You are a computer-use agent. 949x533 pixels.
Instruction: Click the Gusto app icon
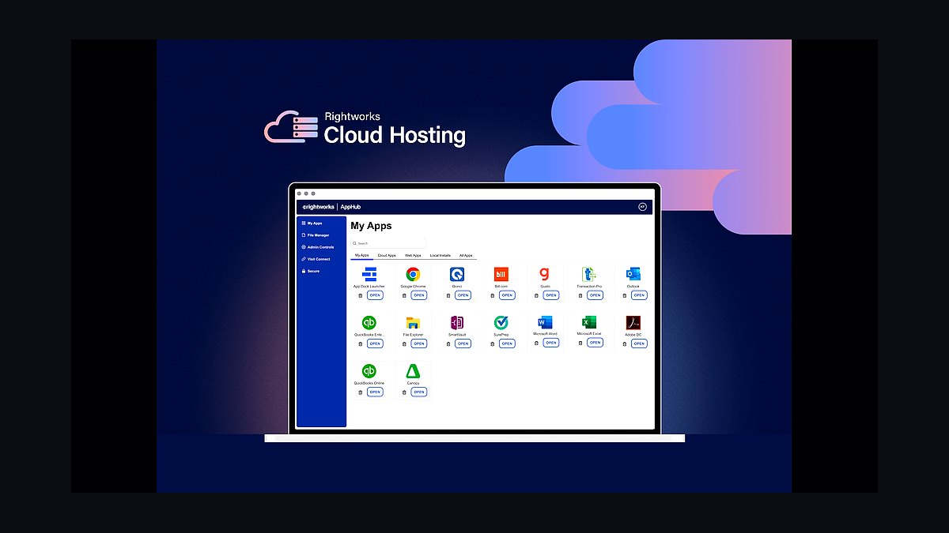[x=545, y=274]
